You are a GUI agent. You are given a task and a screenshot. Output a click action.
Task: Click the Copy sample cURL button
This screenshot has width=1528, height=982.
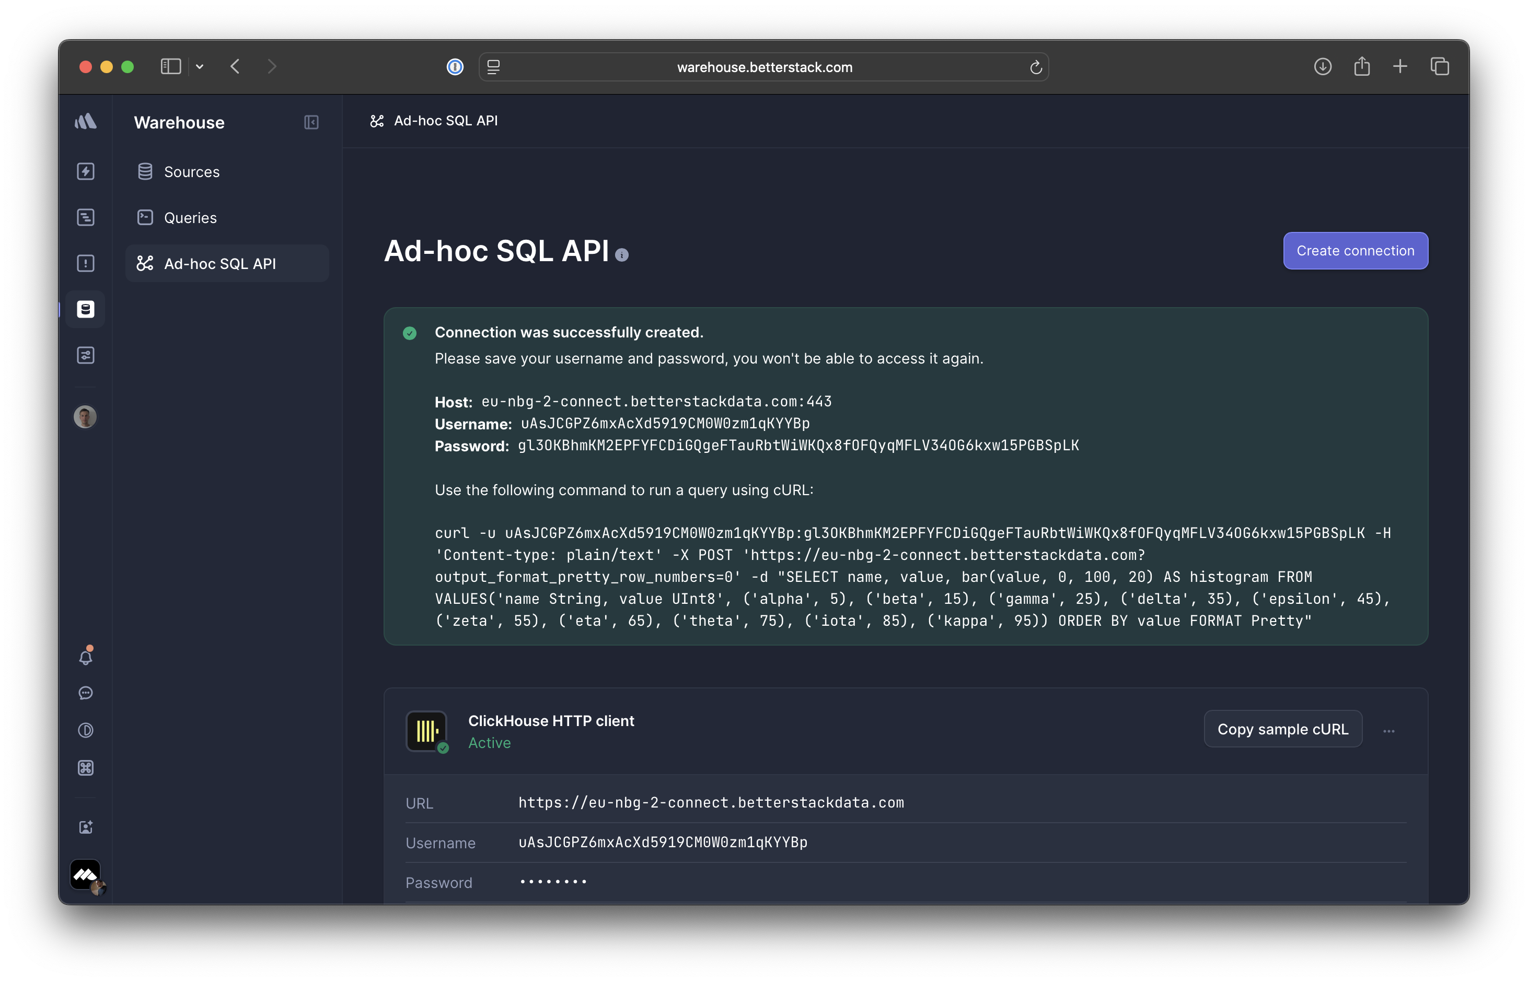(x=1282, y=729)
